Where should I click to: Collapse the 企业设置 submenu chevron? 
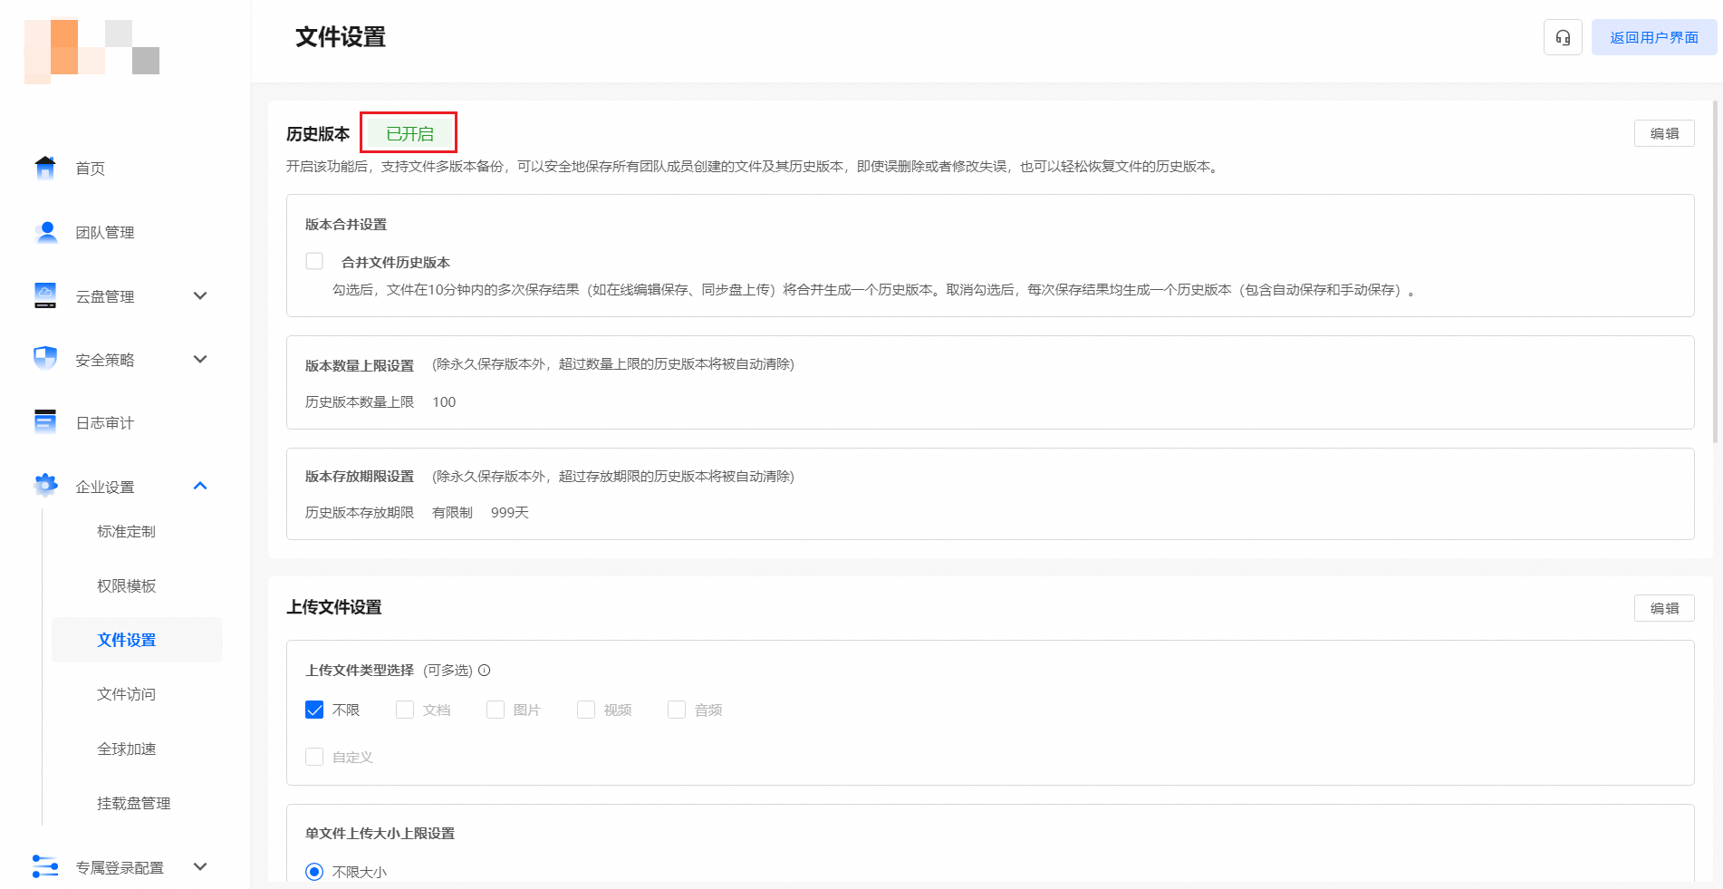(200, 486)
